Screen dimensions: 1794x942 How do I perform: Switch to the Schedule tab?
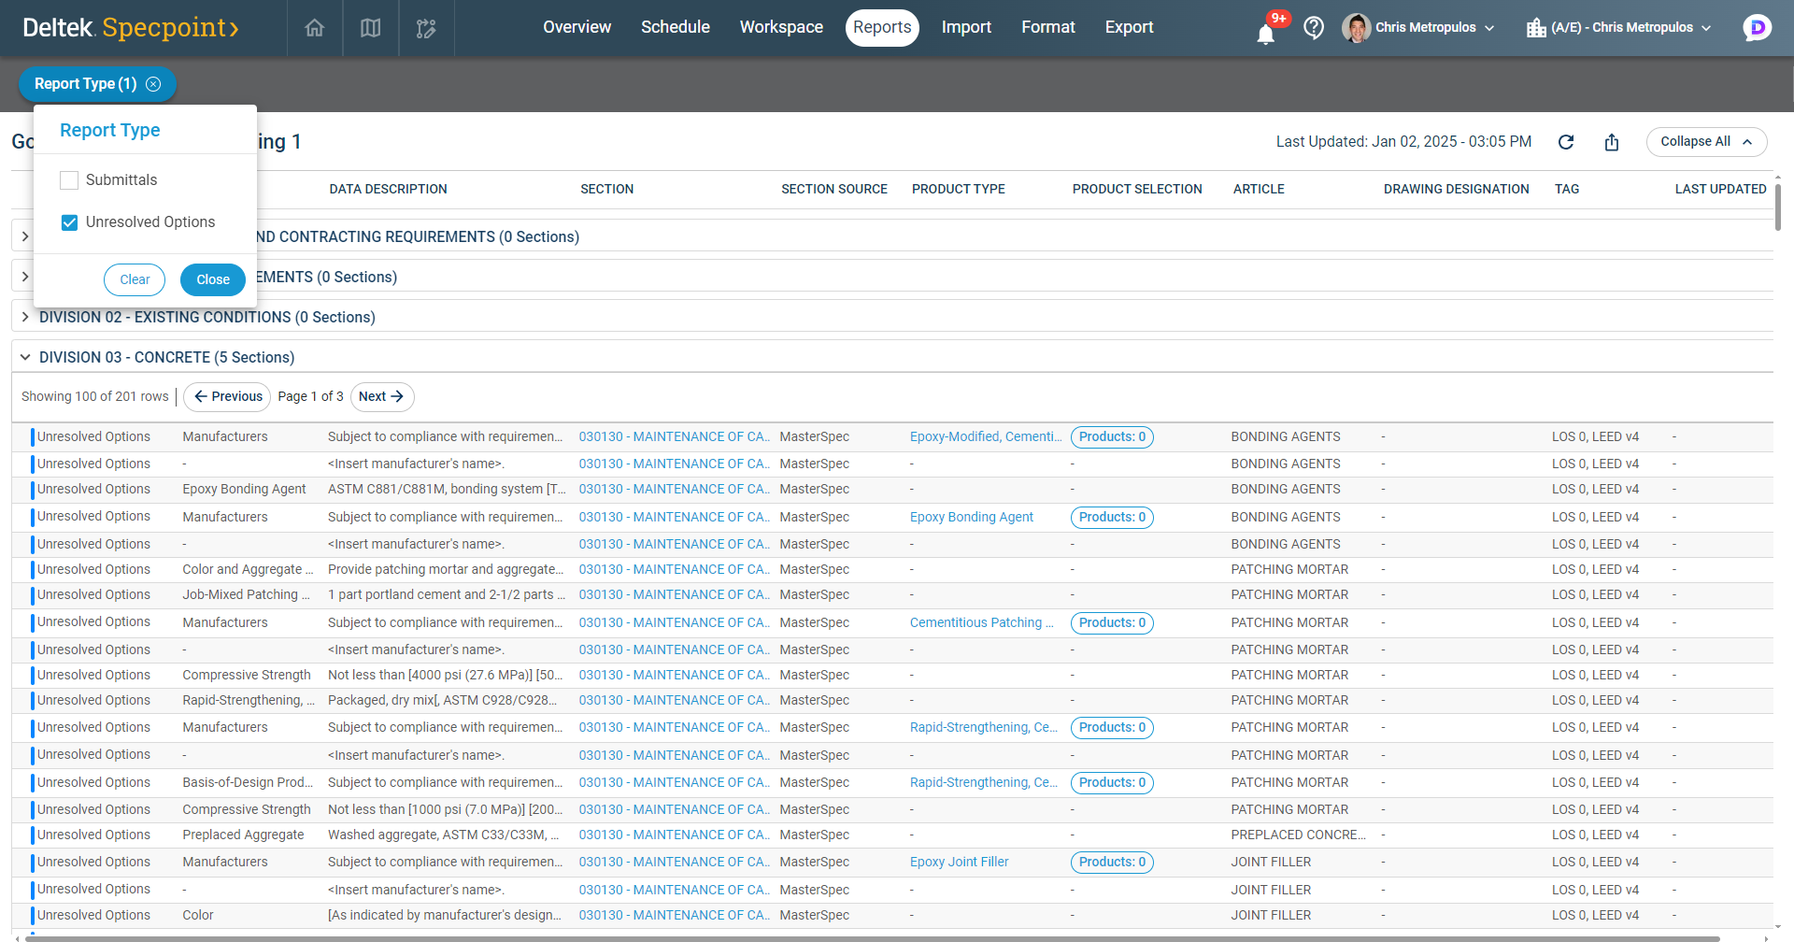(x=675, y=28)
